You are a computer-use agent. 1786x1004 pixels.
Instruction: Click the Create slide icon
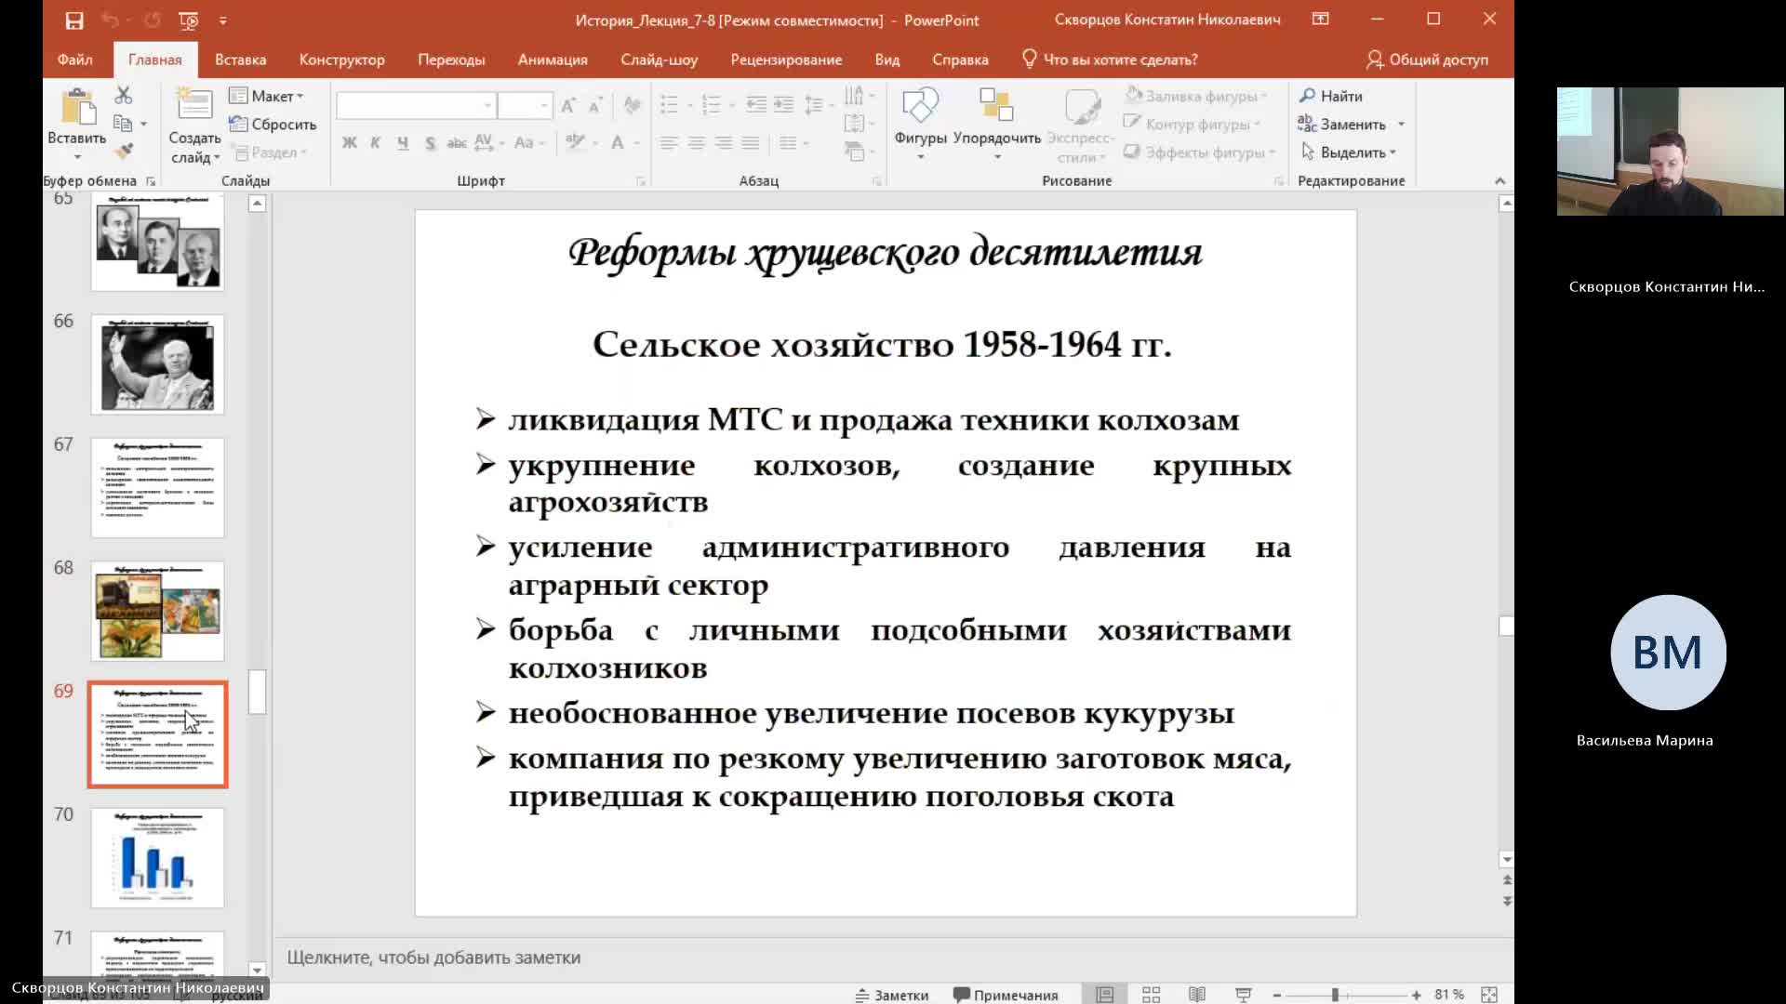coord(194,104)
